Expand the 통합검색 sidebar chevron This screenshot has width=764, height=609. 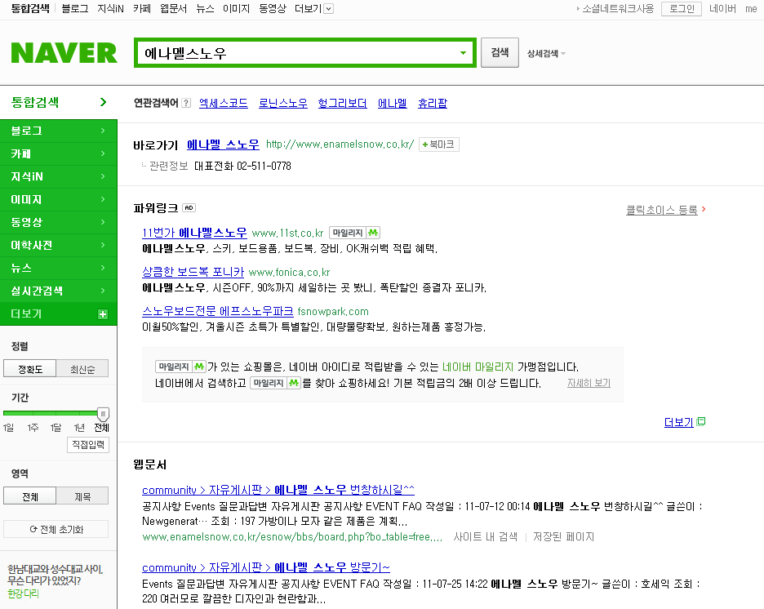(103, 102)
